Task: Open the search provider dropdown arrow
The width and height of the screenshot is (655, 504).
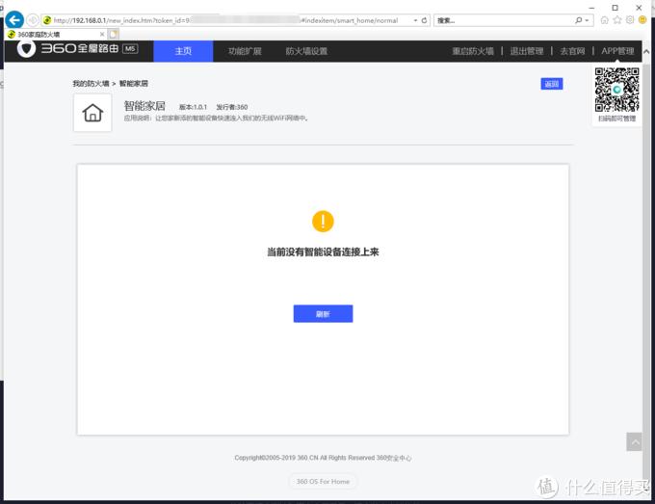Action: 587,20
